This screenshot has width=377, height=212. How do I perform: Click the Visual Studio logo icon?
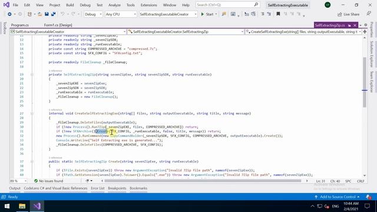pyautogui.click(x=6, y=5)
